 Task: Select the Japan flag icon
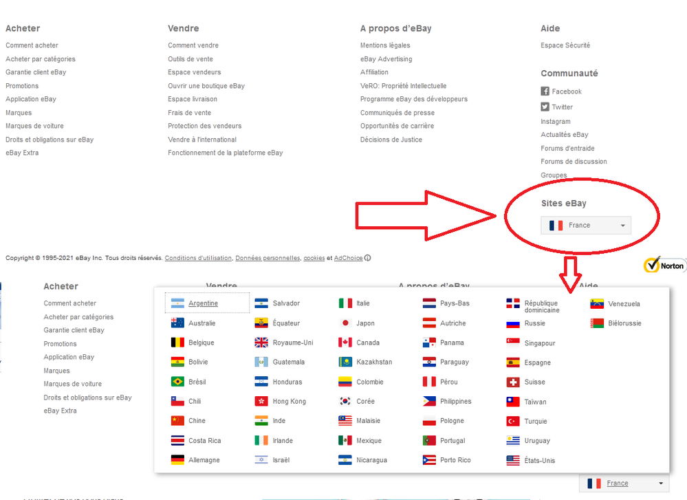[345, 323]
